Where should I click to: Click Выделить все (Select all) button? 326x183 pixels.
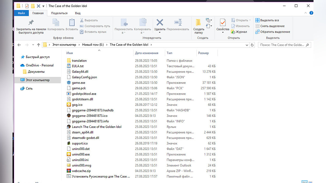(267, 20)
